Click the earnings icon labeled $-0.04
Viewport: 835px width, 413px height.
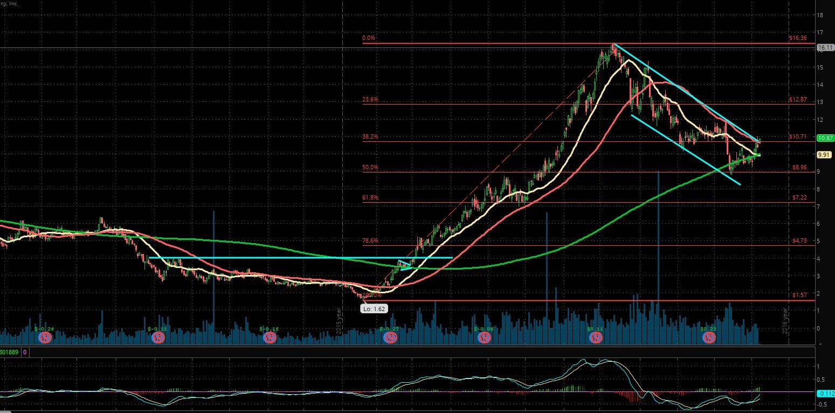coord(485,338)
